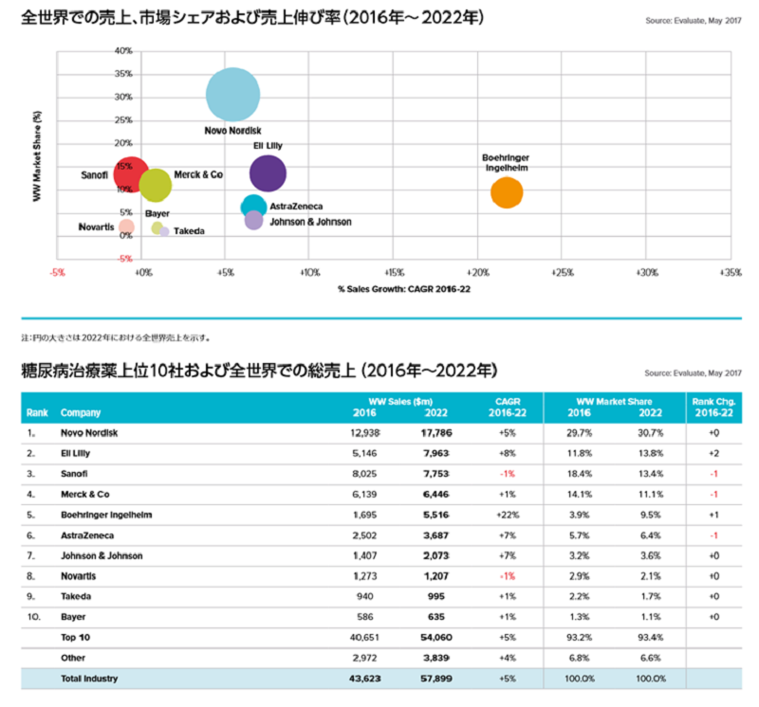Click the '3,839' sales value in Other row

pyautogui.click(x=436, y=658)
